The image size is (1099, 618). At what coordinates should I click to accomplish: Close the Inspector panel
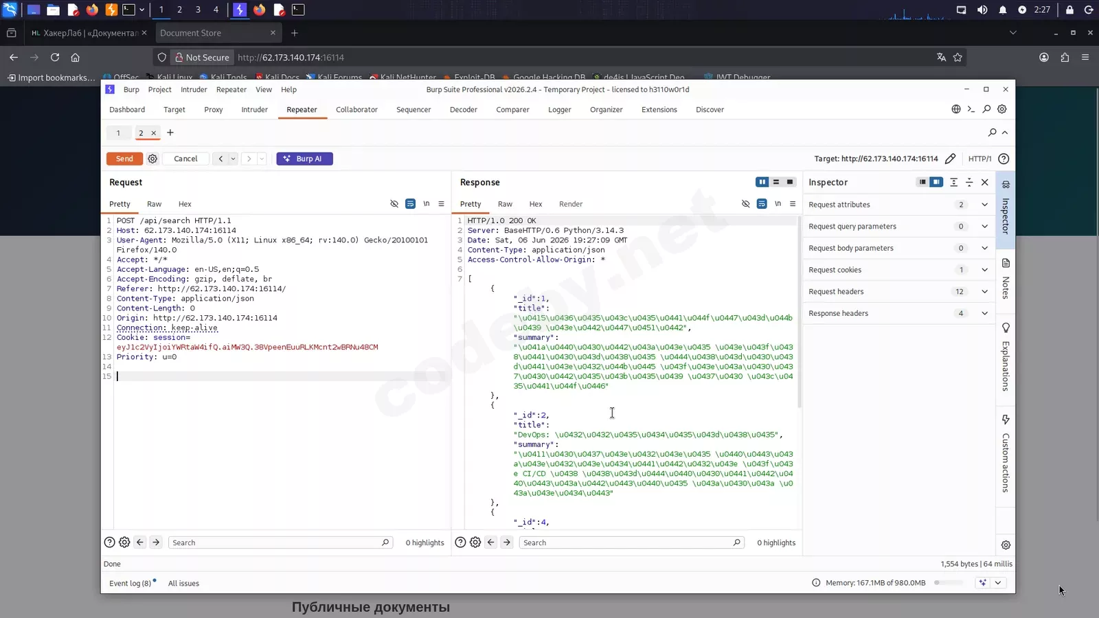coord(985,182)
